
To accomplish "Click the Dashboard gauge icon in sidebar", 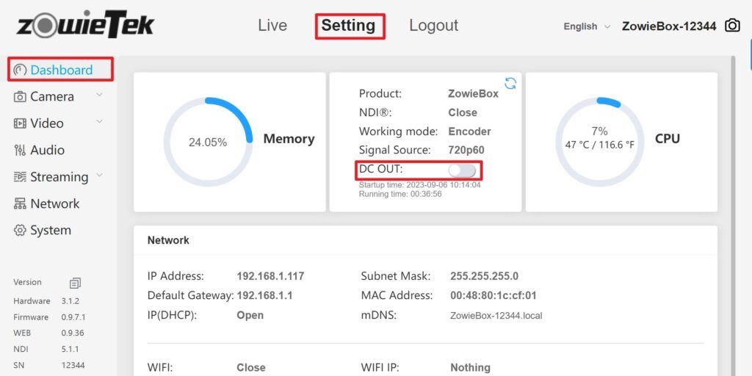I will coord(21,70).
